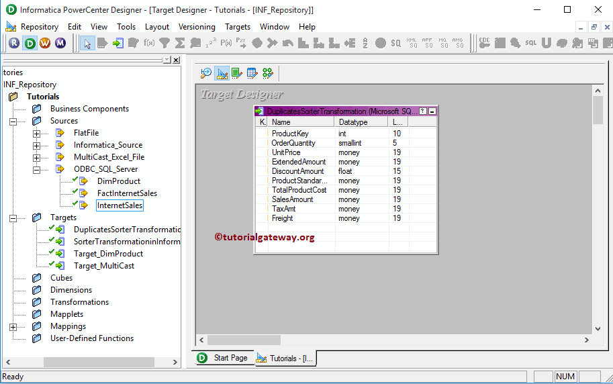This screenshot has height=384, width=613.
Task: Select the SorterTransformationinInform target
Action: 127,242
